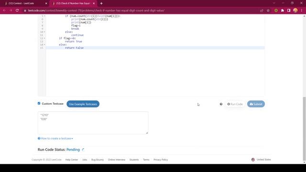Select the Check if Number Has Equal tab

tap(73, 3)
